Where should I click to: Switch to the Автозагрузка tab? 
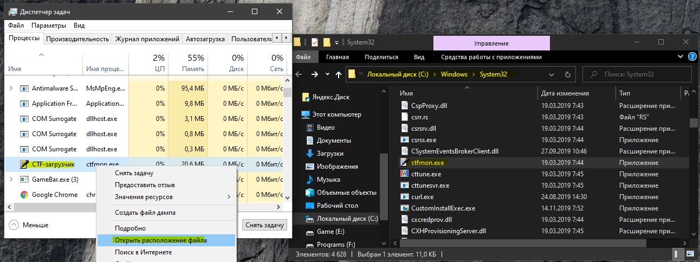(205, 39)
